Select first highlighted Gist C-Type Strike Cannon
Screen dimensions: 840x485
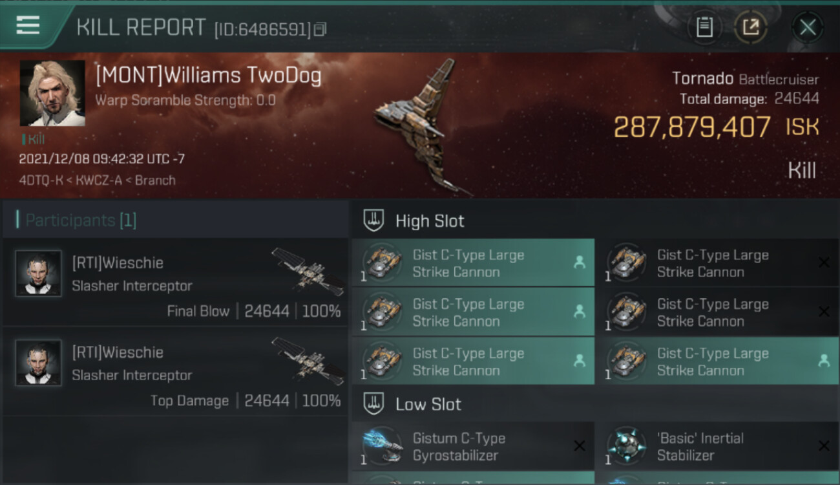coord(473,263)
